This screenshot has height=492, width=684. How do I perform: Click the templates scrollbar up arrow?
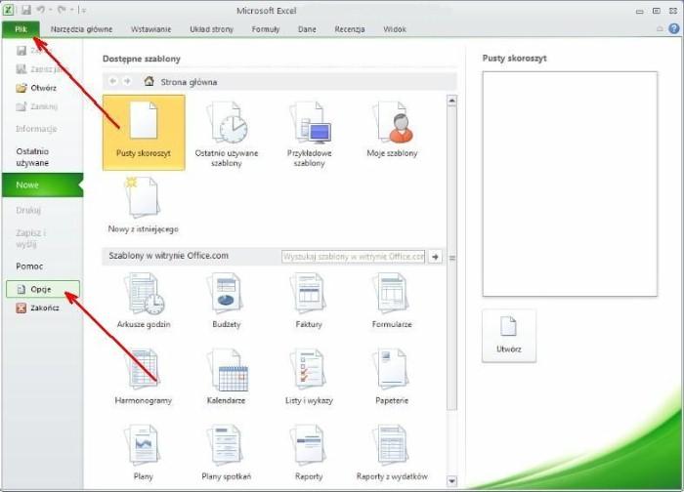(451, 101)
